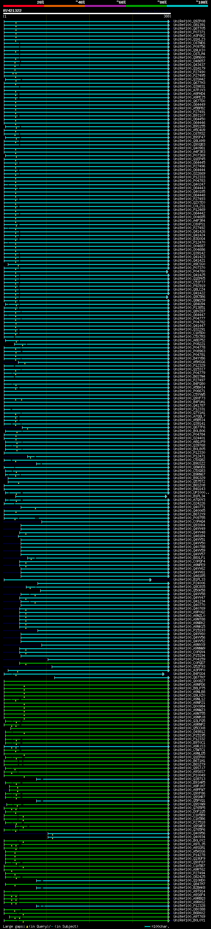Open hit UniRef100_Q6T705
Image resolution: width=211 pixels, height=929 pixels.
pos(189,28)
